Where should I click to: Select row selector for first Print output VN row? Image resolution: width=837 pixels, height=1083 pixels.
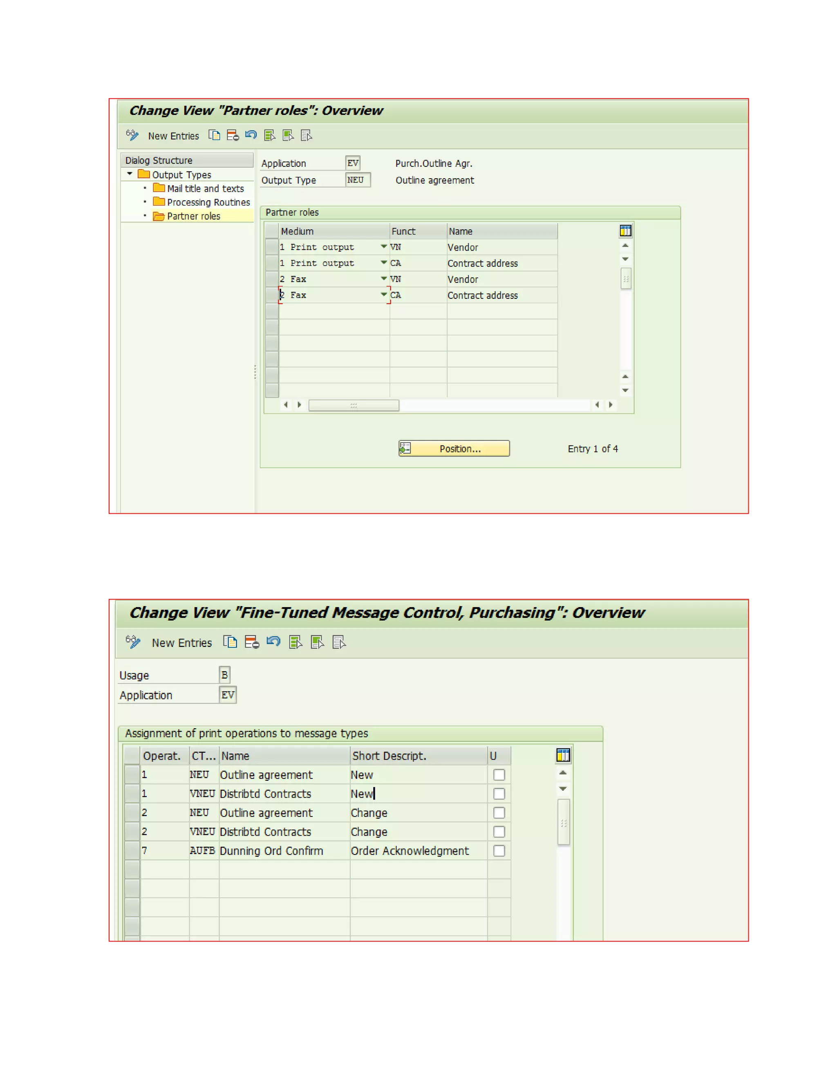pyautogui.click(x=271, y=247)
